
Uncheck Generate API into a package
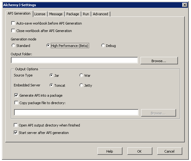(16, 95)
